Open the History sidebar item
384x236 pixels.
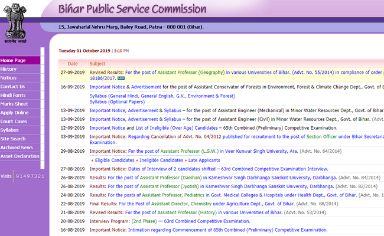pyautogui.click(x=9, y=69)
